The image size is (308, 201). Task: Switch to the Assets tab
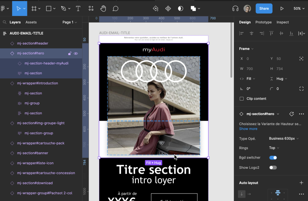coord(31,22)
